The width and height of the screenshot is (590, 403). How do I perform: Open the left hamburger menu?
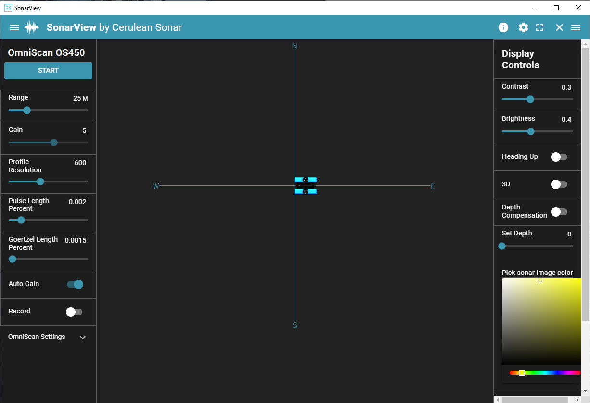pyautogui.click(x=14, y=27)
